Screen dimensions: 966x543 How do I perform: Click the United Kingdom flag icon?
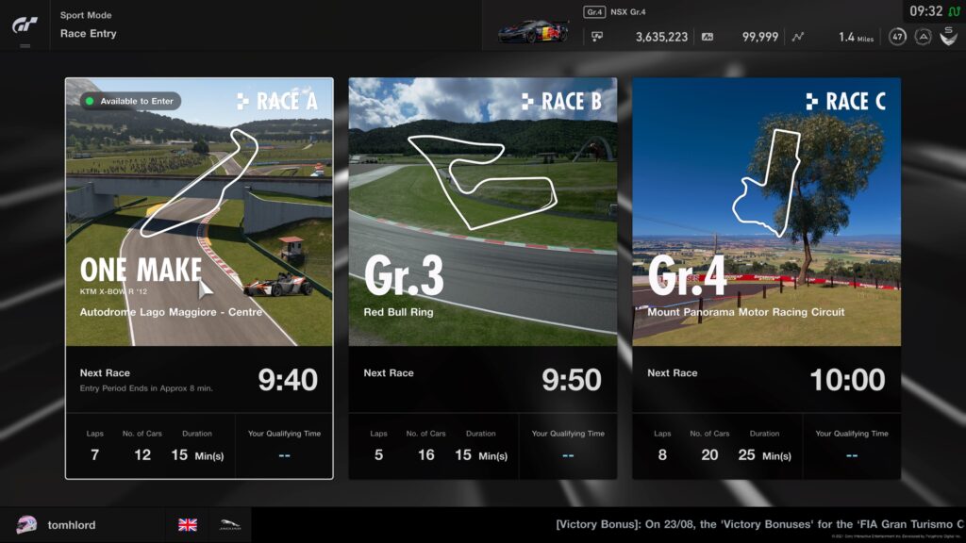pyautogui.click(x=188, y=524)
